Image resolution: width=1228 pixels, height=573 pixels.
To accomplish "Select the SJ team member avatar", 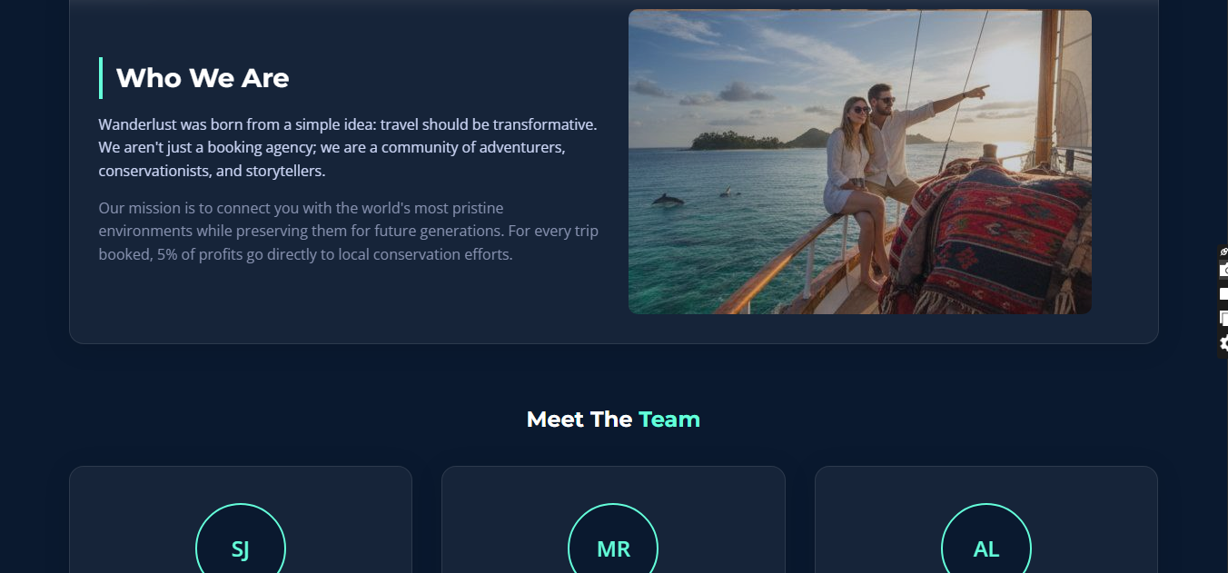I will click(x=241, y=548).
